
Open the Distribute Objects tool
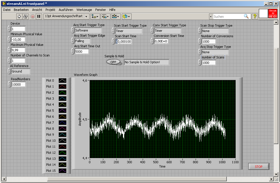pos(105,16)
